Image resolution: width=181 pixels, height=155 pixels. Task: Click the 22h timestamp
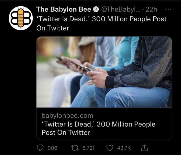point(151,10)
